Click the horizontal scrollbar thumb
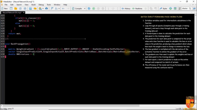The image size is (197, 110). pyautogui.click(x=71, y=105)
